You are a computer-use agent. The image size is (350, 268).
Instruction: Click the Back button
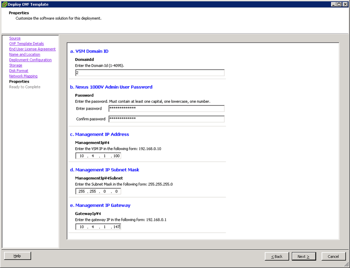pos(277,256)
